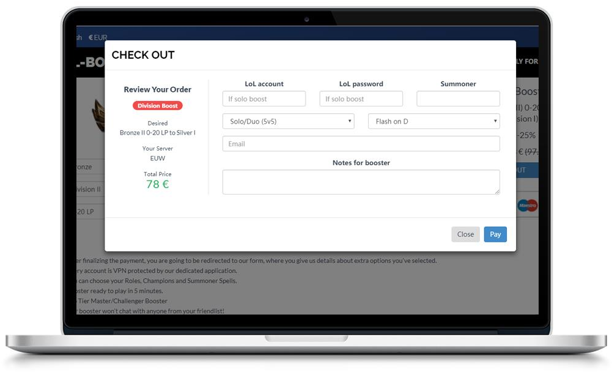Dismiss the checkout with the Close button
Image resolution: width=612 pixels, height=372 pixels.
[465, 234]
